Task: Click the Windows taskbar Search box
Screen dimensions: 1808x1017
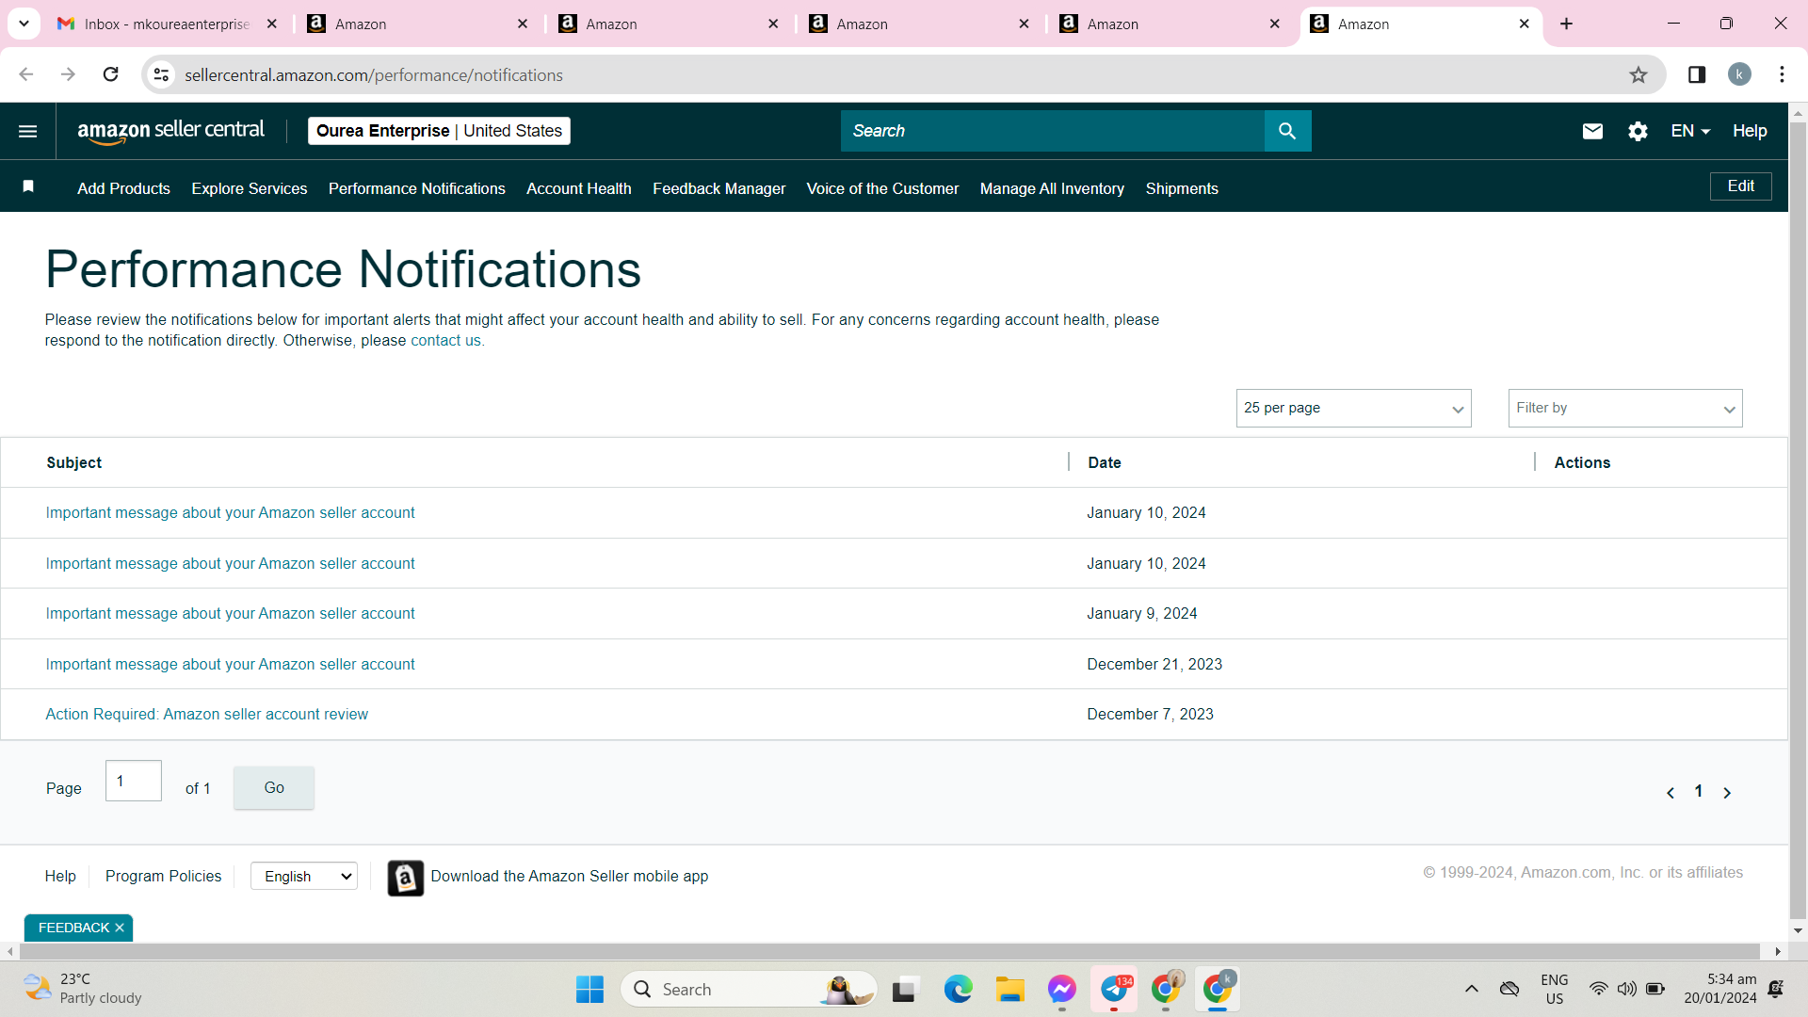Action: click(x=749, y=989)
